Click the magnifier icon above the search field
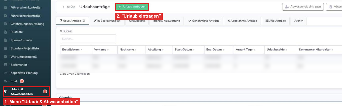The height and width of the screenshot is (106, 342). click(x=61, y=31)
